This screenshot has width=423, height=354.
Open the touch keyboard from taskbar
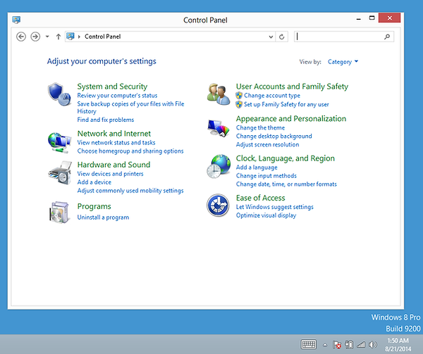point(309,344)
